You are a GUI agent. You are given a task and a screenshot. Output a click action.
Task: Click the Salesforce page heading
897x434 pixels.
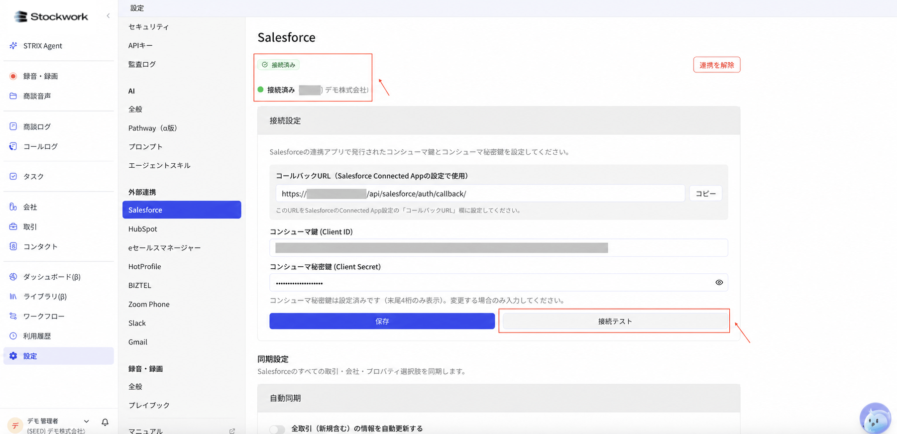(287, 37)
